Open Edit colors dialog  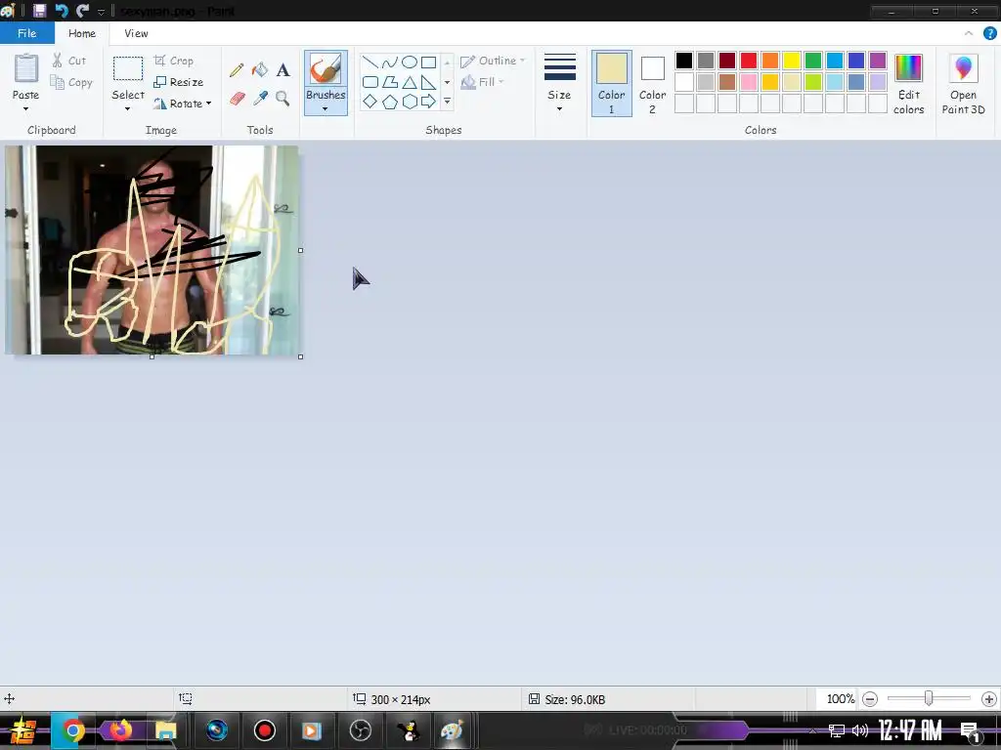click(908, 84)
